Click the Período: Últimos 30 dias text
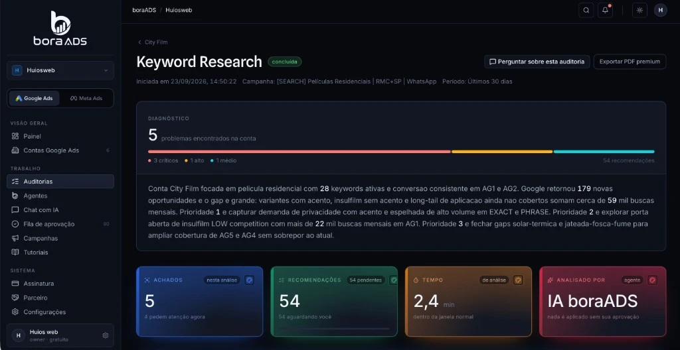 (x=477, y=82)
